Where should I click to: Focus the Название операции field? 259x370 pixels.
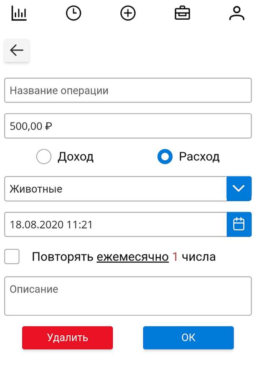pos(128,90)
